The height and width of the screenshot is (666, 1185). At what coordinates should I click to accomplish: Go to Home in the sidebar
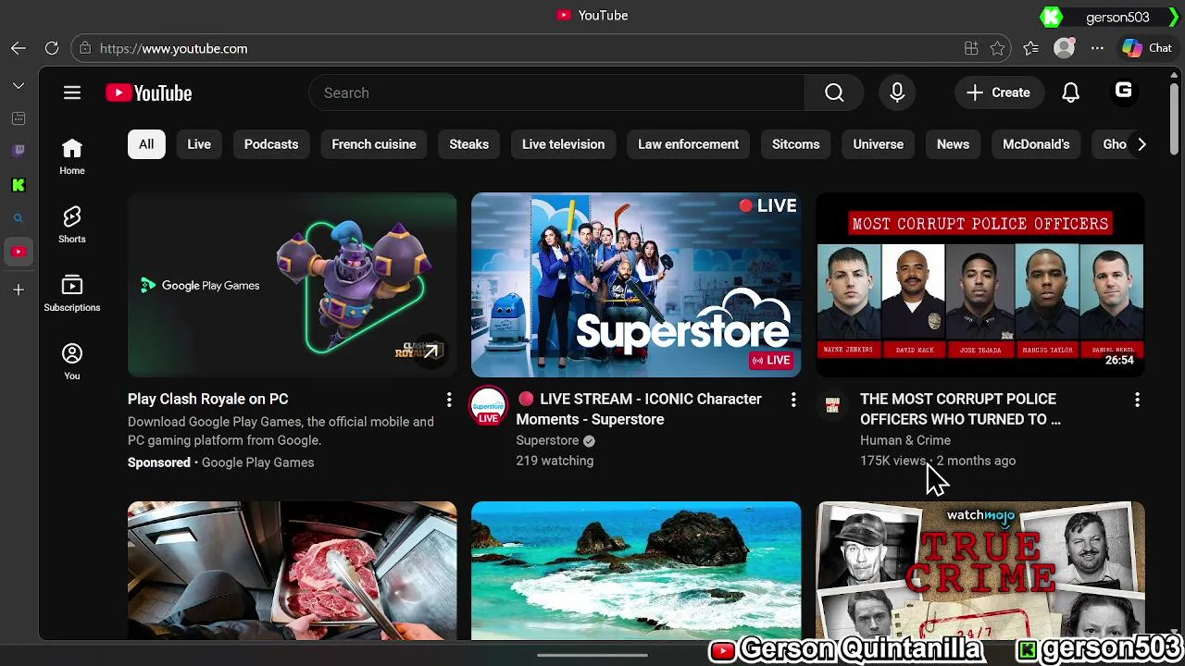click(72, 157)
